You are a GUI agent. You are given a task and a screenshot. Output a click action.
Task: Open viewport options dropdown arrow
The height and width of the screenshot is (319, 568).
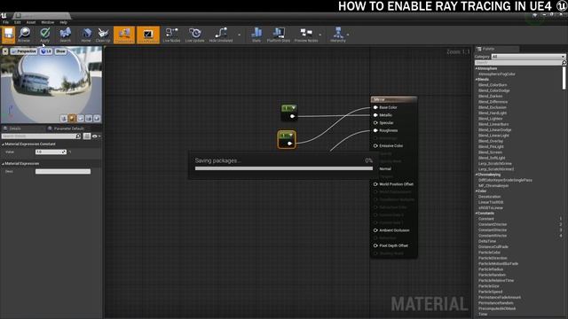(x=5, y=51)
